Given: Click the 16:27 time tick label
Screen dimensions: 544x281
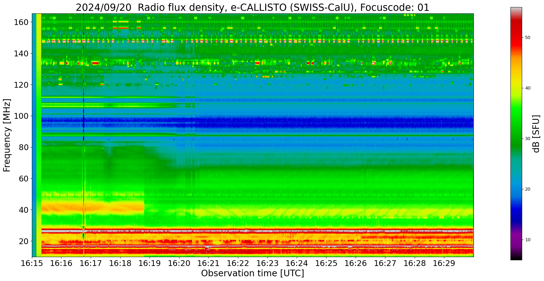Looking at the screenshot, I should (385, 263).
